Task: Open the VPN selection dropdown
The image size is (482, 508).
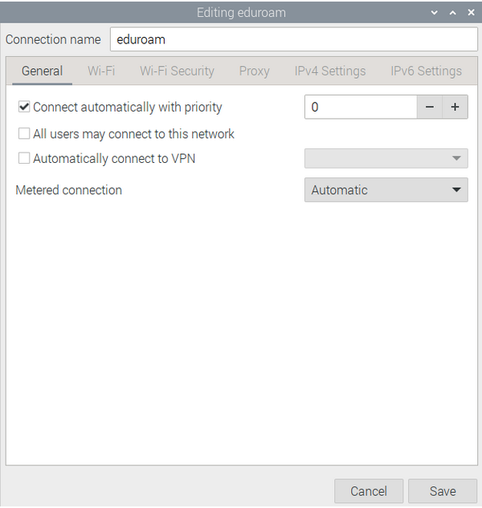Action: [x=386, y=158]
